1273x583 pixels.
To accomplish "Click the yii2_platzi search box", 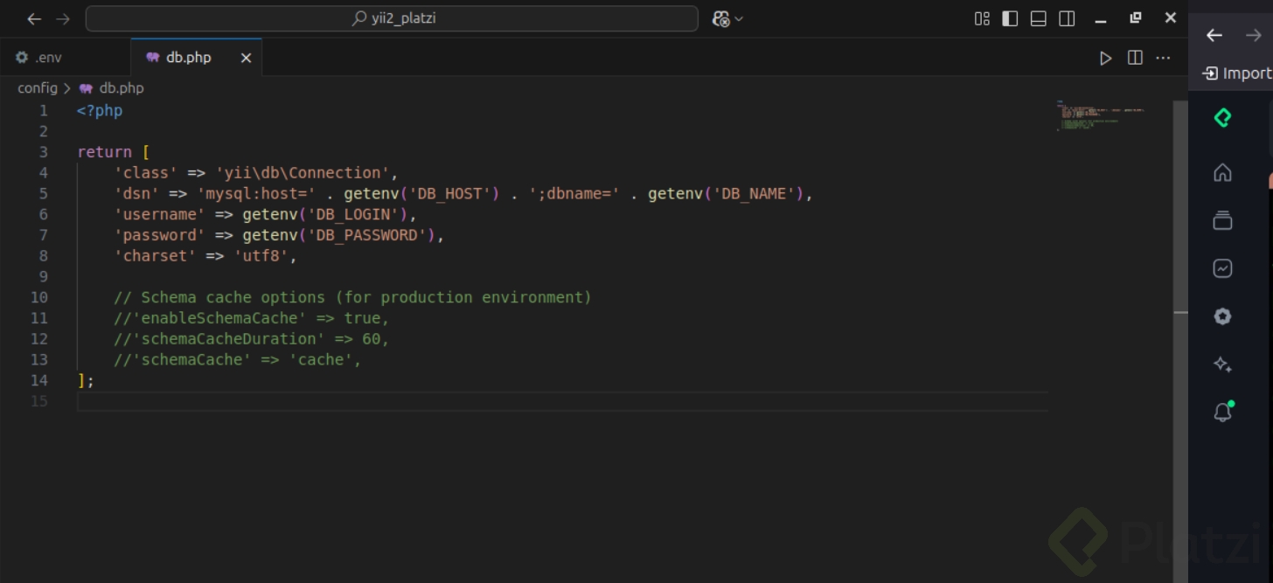I will pos(392,18).
